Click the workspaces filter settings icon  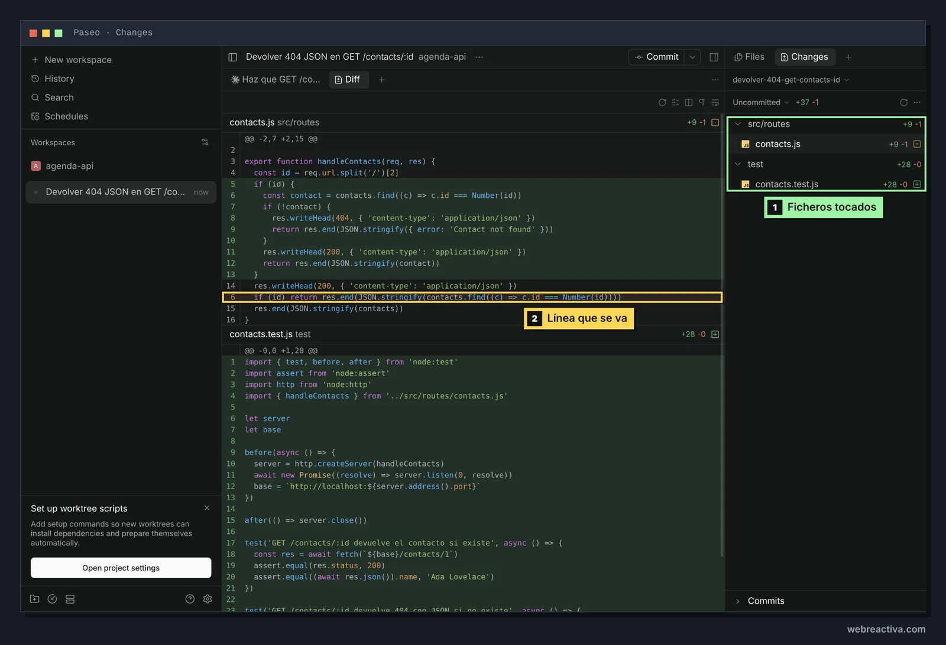point(205,142)
